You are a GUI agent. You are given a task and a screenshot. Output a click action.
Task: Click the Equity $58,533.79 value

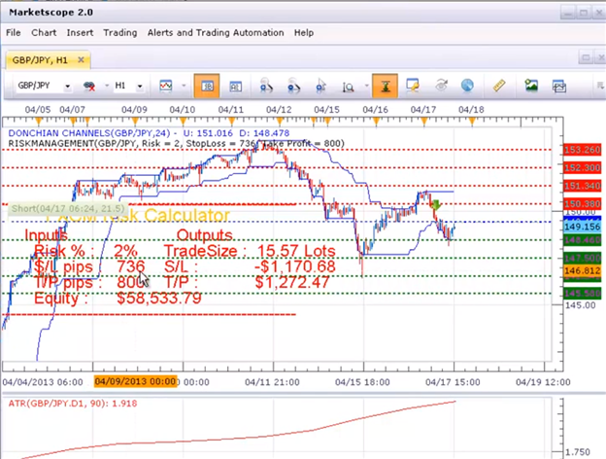point(159,299)
